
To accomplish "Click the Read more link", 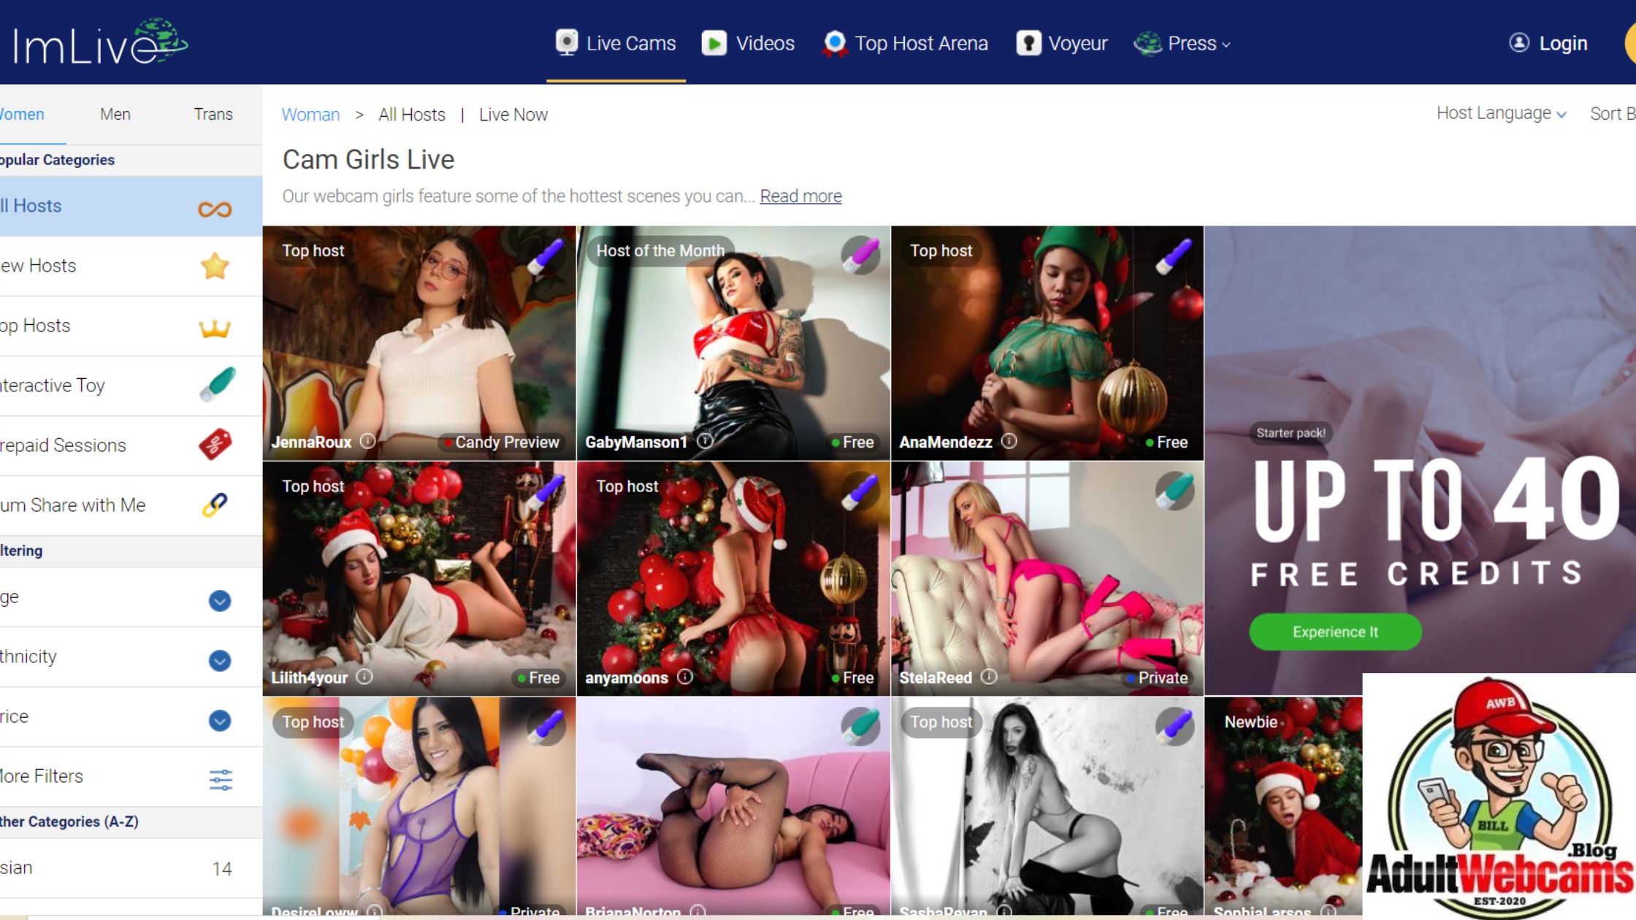I will tap(800, 196).
